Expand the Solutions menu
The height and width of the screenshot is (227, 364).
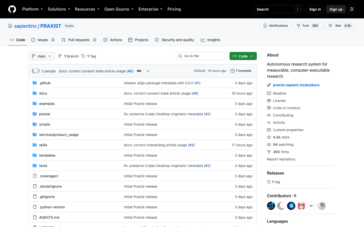(x=59, y=9)
